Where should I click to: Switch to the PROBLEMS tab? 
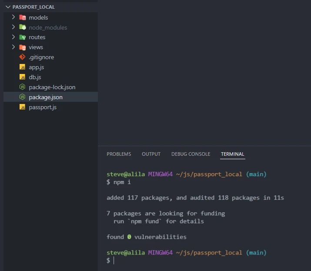119,154
